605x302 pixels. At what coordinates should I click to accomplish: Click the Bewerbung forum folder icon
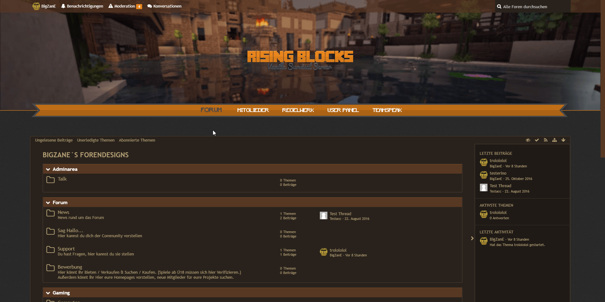pos(50,268)
